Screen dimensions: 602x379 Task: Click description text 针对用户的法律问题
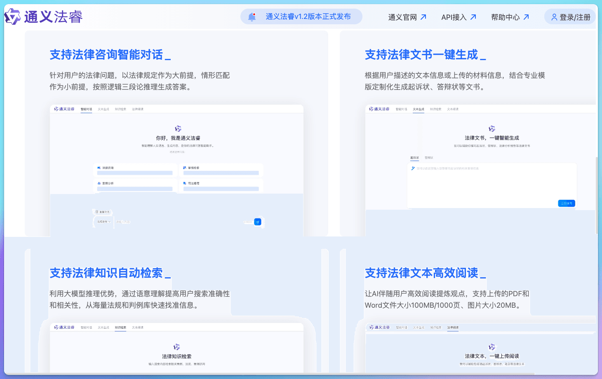pyautogui.click(x=139, y=81)
